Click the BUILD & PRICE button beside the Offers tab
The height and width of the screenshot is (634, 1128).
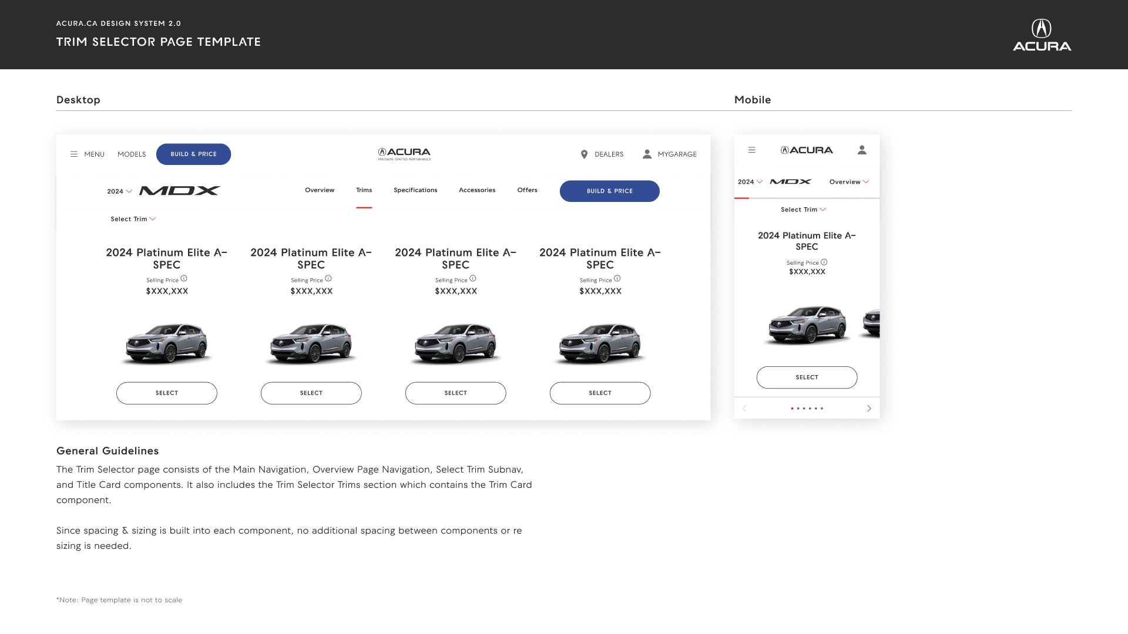pos(609,191)
